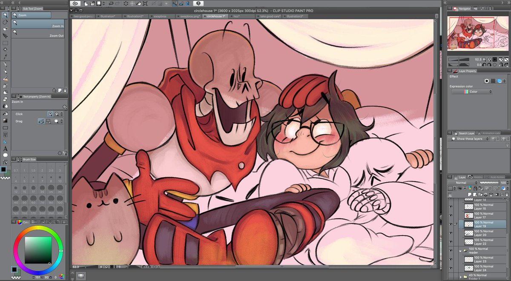511x281 pixels.
Task: Select the Eraser tool in toolbox
Action: click(5, 99)
